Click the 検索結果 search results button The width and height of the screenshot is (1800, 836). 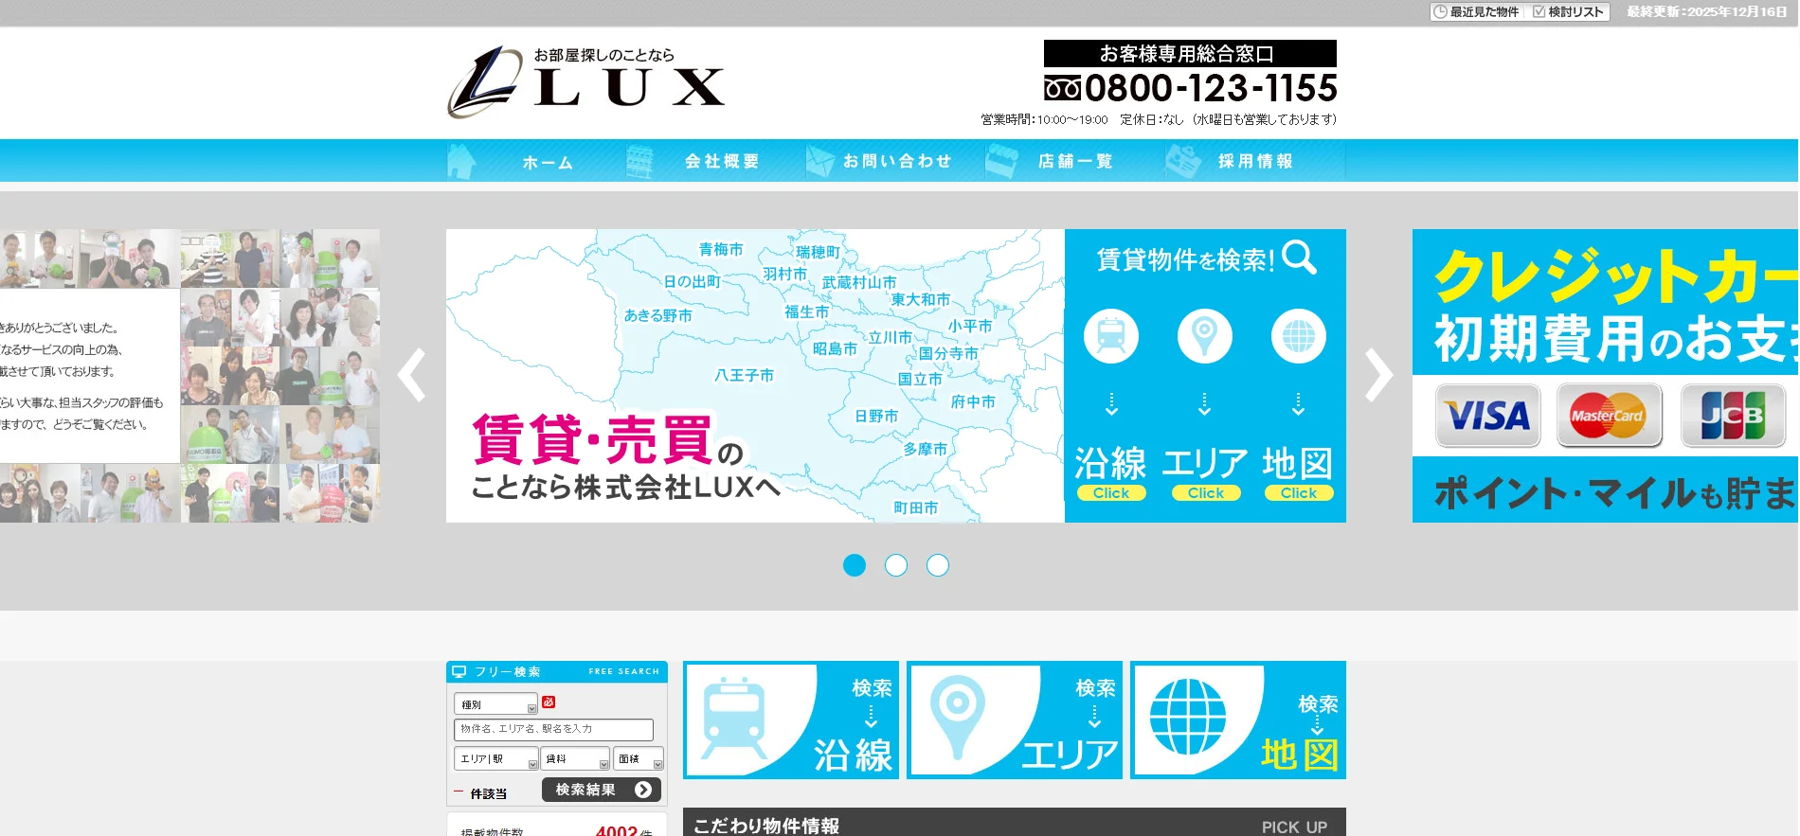tap(602, 790)
